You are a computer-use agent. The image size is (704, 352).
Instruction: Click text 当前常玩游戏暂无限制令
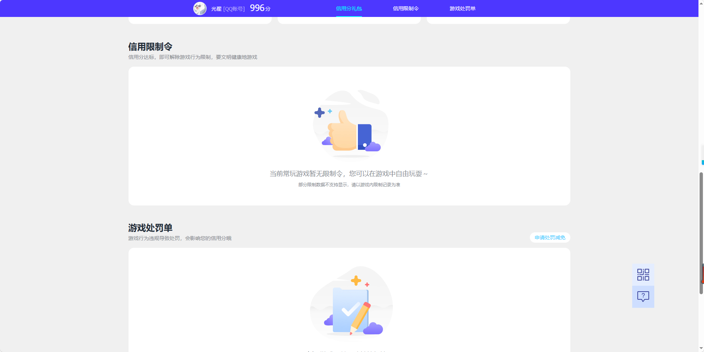coord(306,174)
